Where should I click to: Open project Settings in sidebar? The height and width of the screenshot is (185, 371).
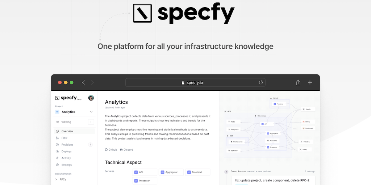66,165
